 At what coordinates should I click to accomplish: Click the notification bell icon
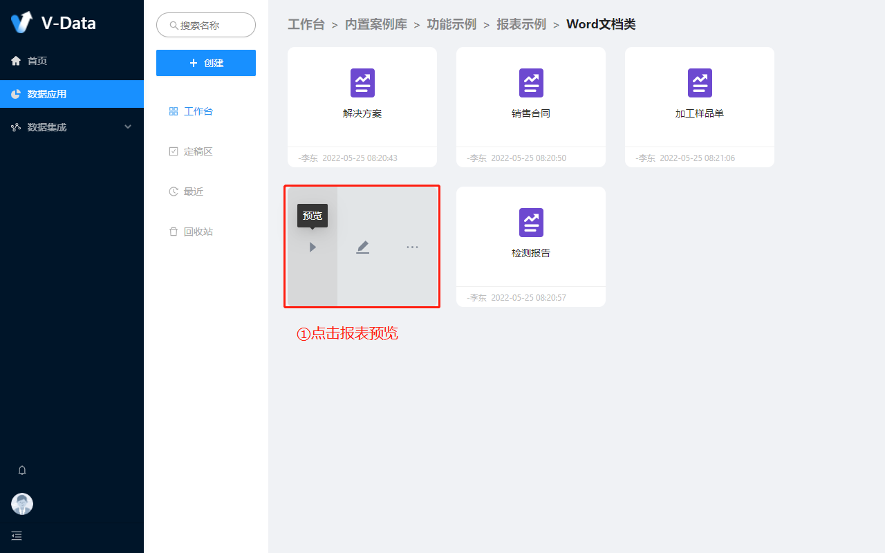(22, 470)
